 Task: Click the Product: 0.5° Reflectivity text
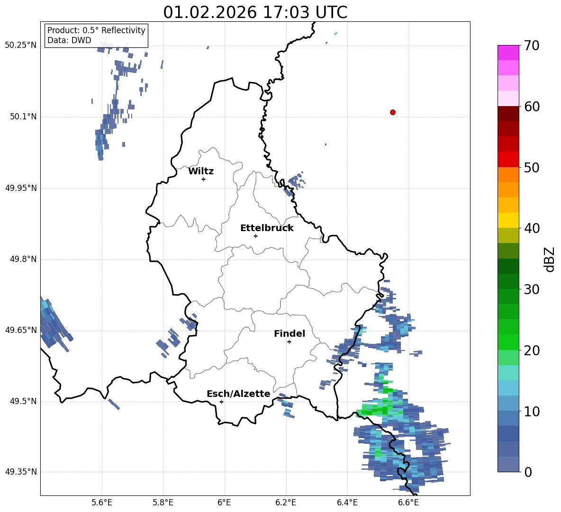(x=96, y=30)
